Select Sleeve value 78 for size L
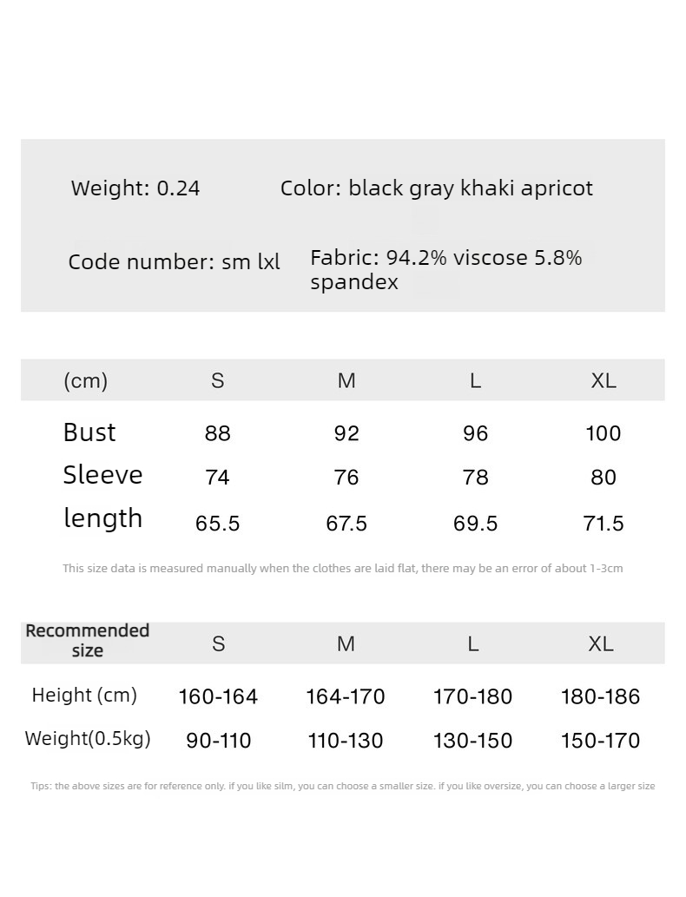 (x=476, y=478)
